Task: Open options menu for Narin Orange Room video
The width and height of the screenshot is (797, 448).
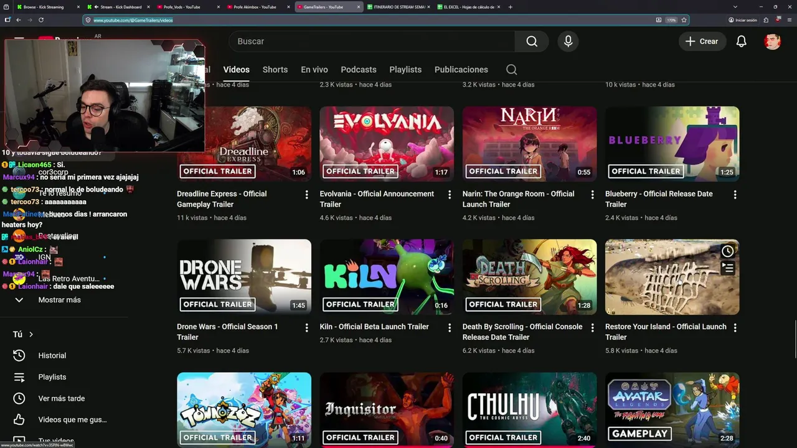Action: (x=592, y=195)
